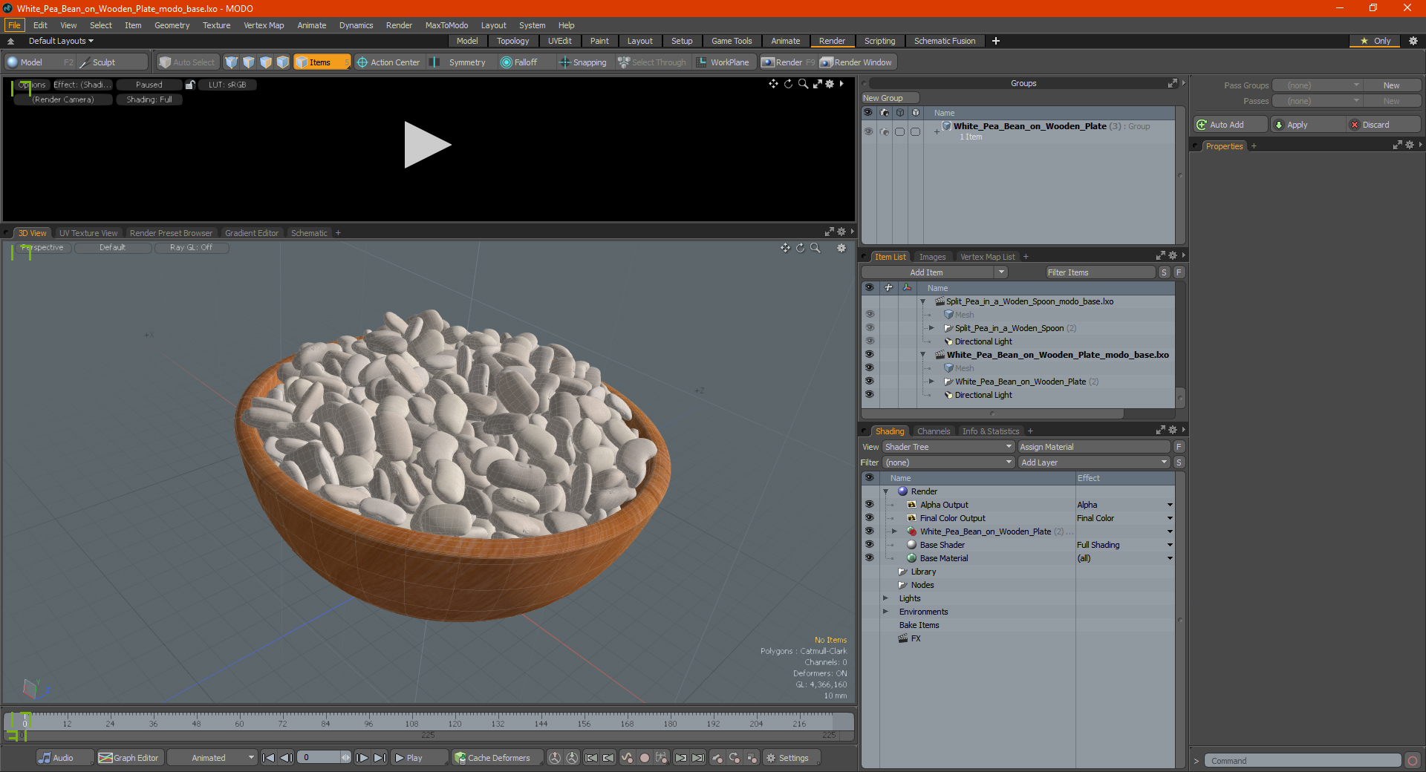
Task: Toggle WorkPlane in toolbar
Action: 723,62
